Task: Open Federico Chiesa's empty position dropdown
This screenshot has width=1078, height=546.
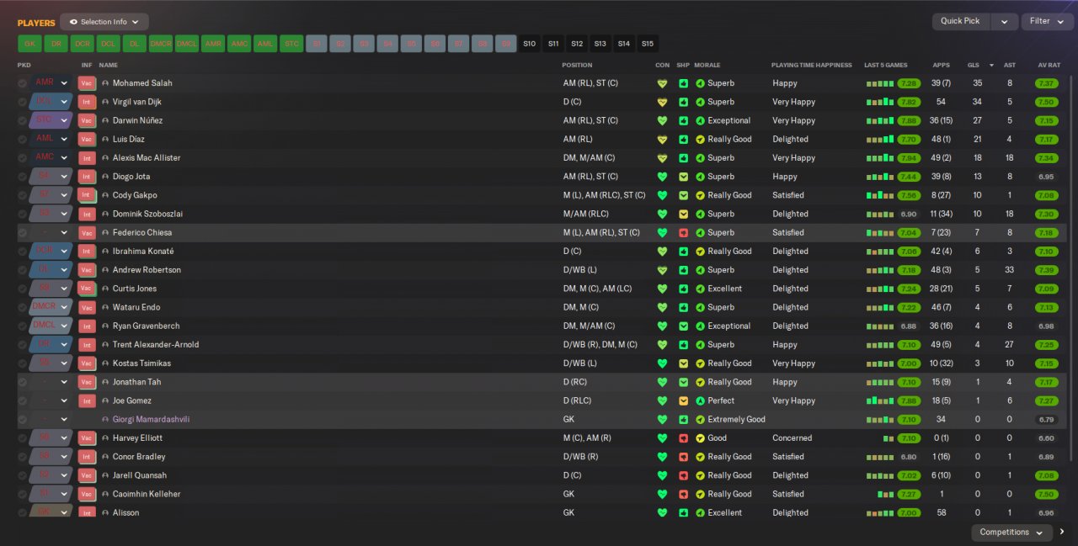Action: click(x=51, y=233)
